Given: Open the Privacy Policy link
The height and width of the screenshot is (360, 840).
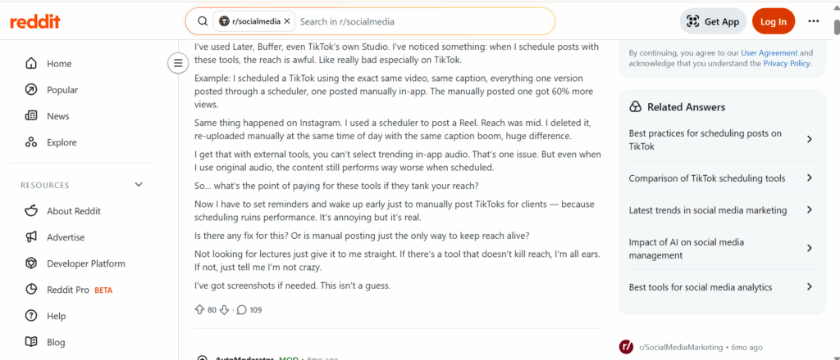Looking at the screenshot, I should (786, 63).
